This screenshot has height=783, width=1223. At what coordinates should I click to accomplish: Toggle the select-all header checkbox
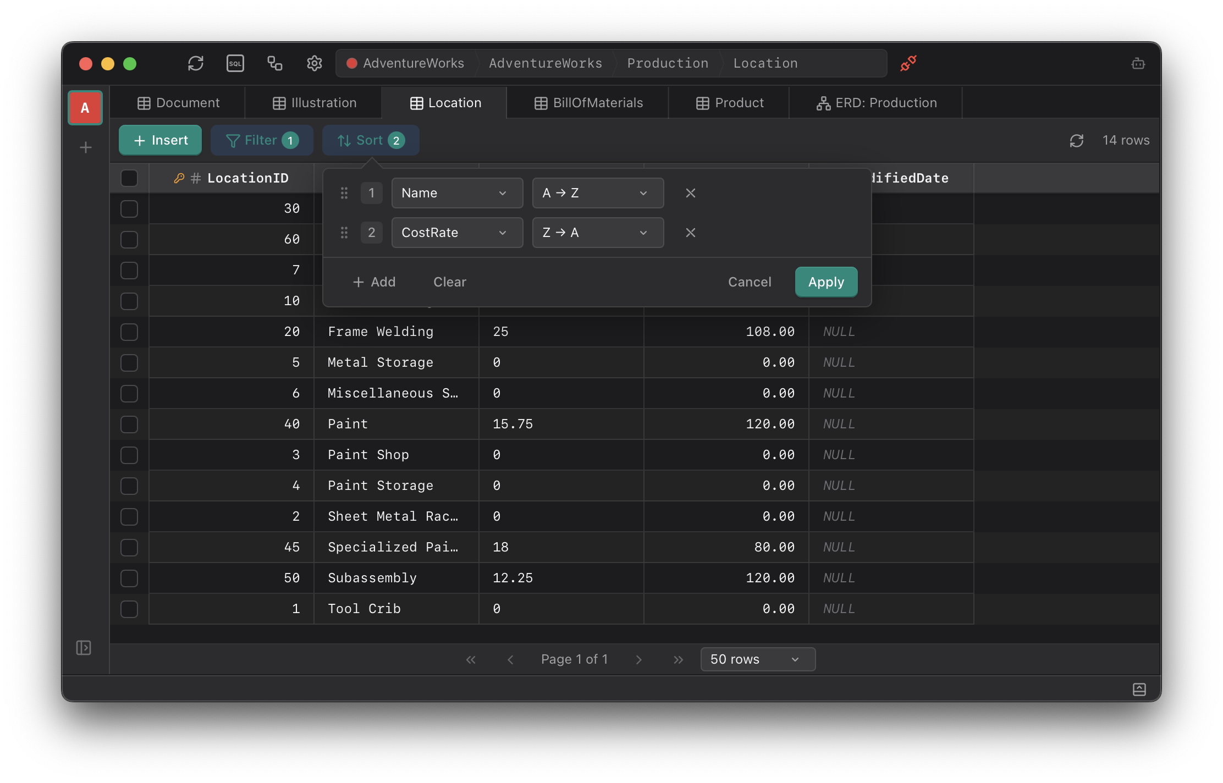(x=129, y=178)
